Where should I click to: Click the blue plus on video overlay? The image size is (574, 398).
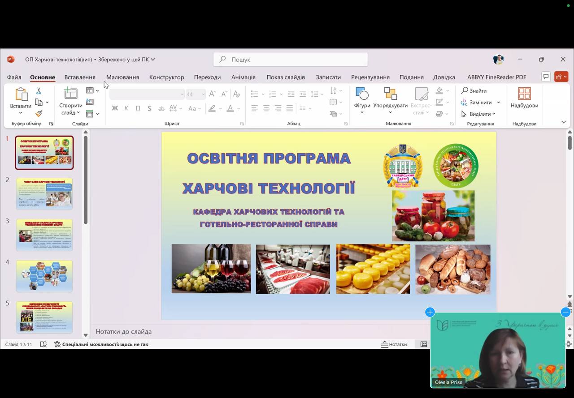tap(430, 312)
